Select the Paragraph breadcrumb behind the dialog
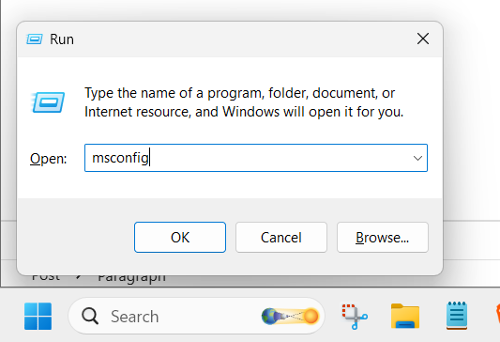Viewport: 500px width, 342px height. [131, 277]
